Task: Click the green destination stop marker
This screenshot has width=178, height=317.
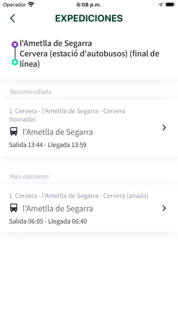Action: [15, 62]
